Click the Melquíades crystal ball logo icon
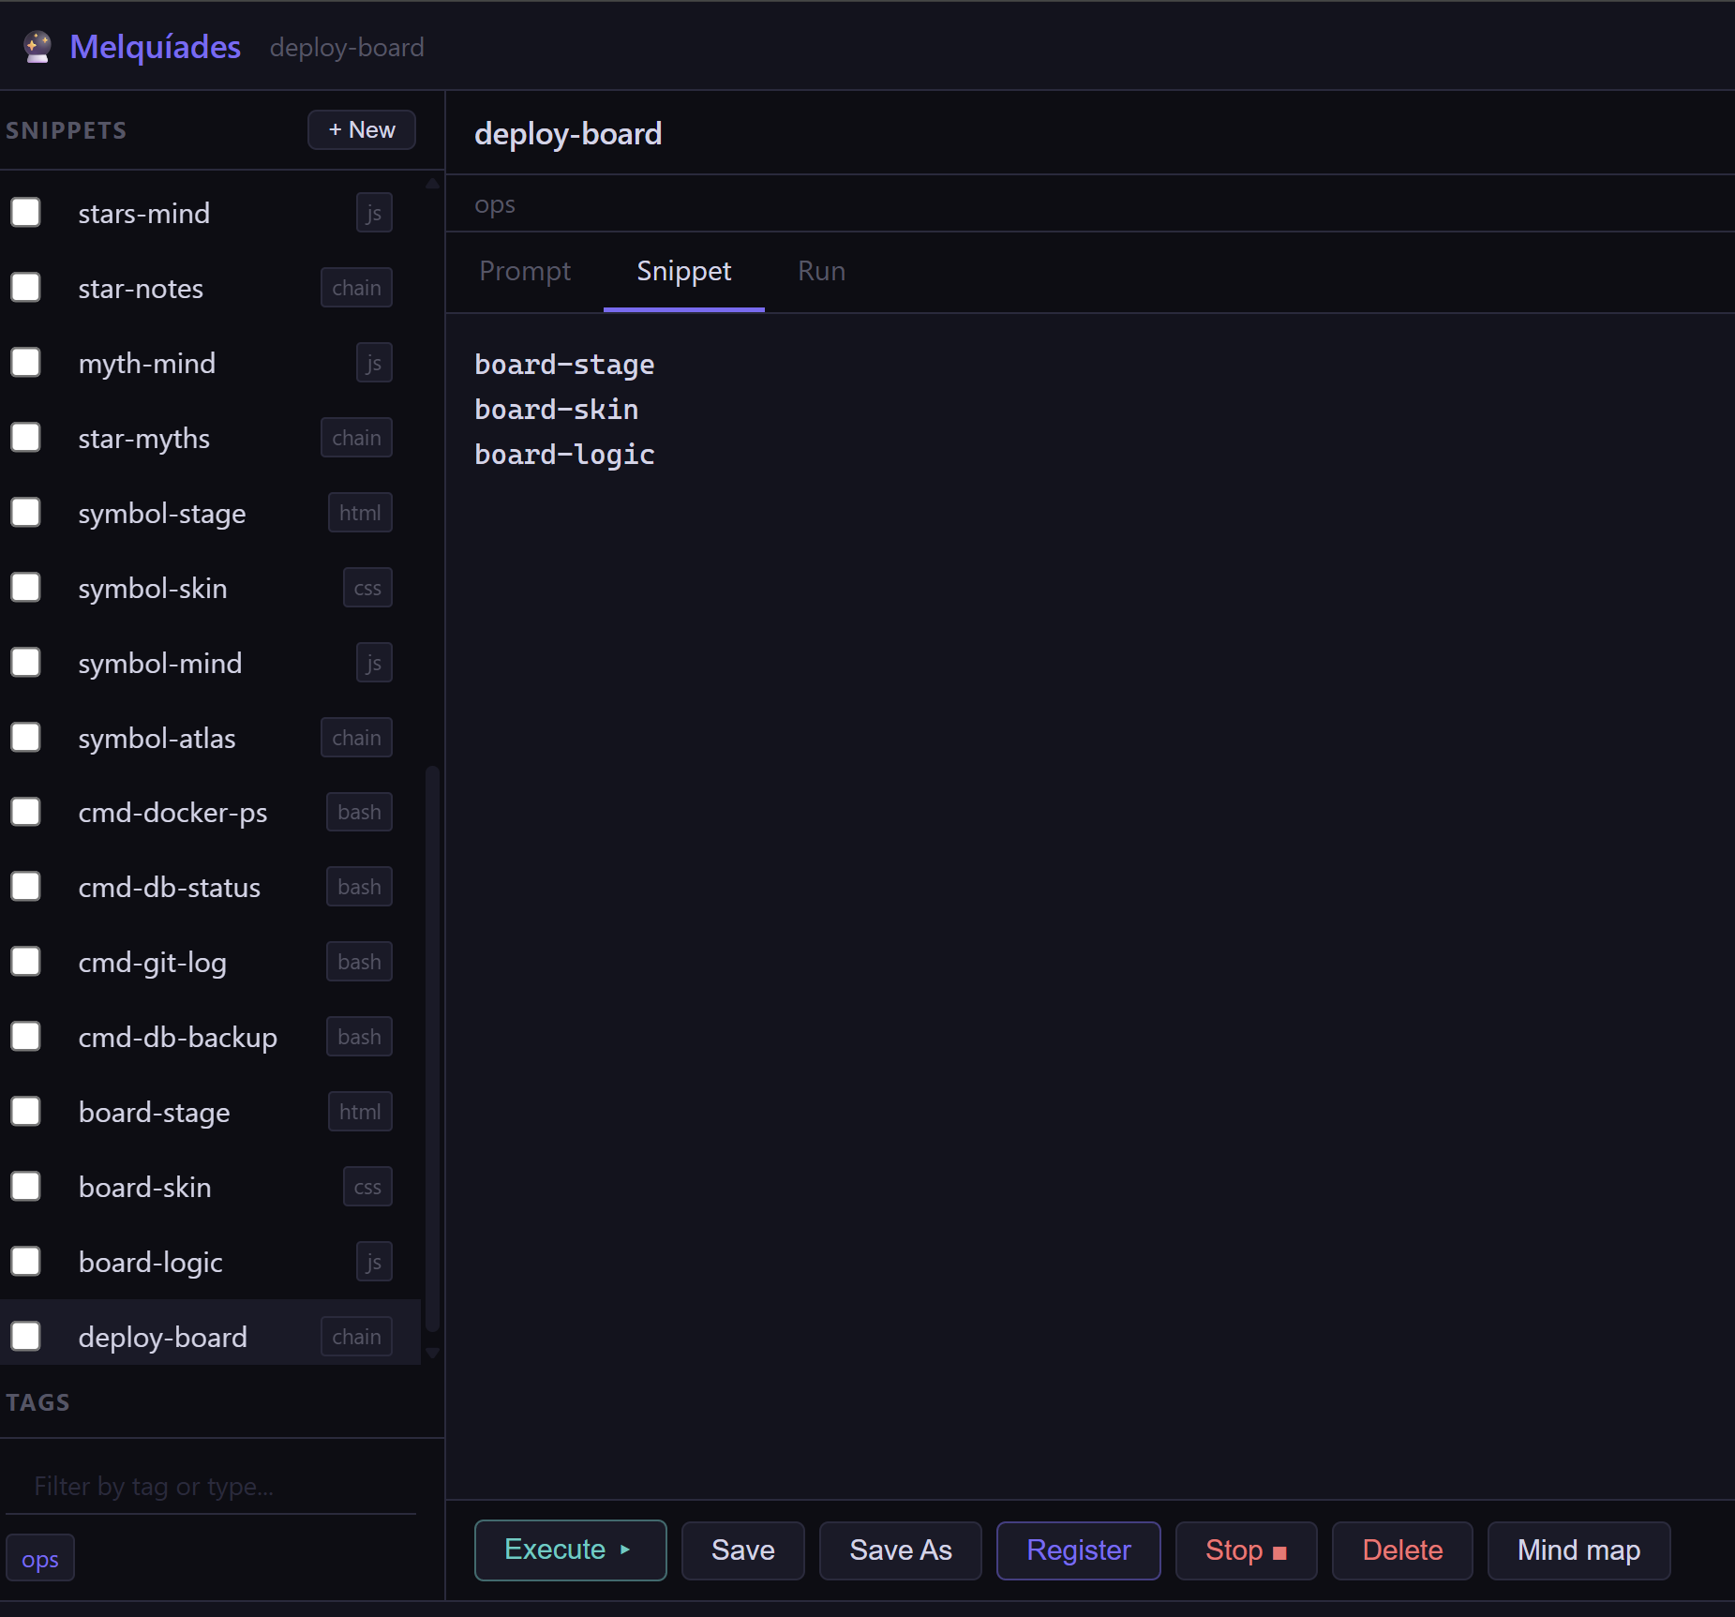Image resolution: width=1735 pixels, height=1617 pixels. click(37, 47)
